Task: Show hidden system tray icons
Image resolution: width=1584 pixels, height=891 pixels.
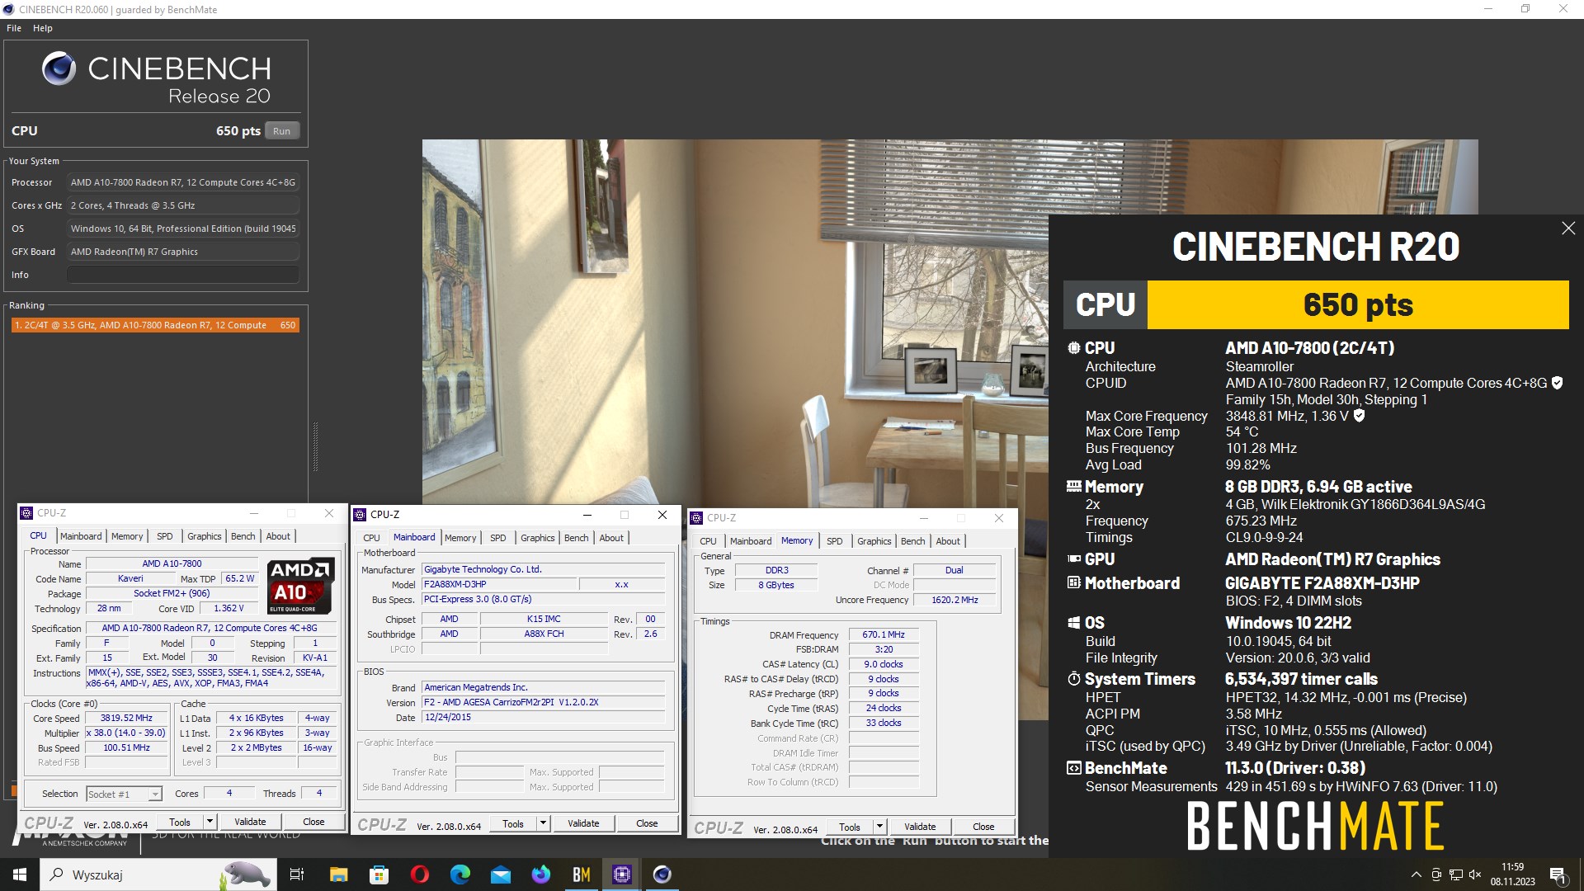Action: pos(1417,874)
